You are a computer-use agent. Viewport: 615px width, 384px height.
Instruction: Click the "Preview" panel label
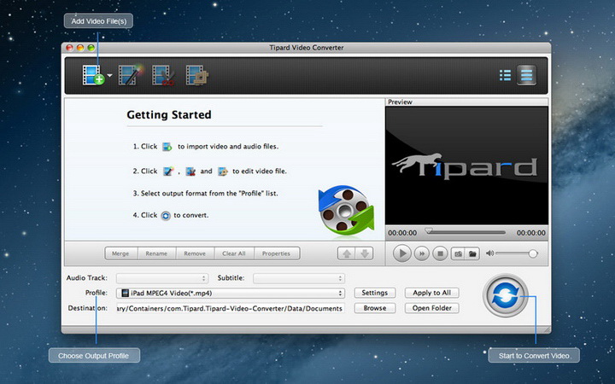click(x=400, y=102)
